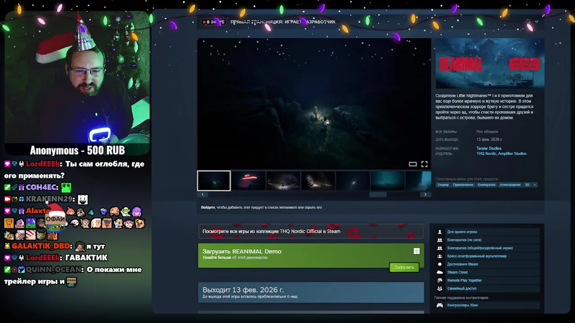Click the Steam achievements badge icon
This screenshot has height=323, width=575.
pos(440,264)
